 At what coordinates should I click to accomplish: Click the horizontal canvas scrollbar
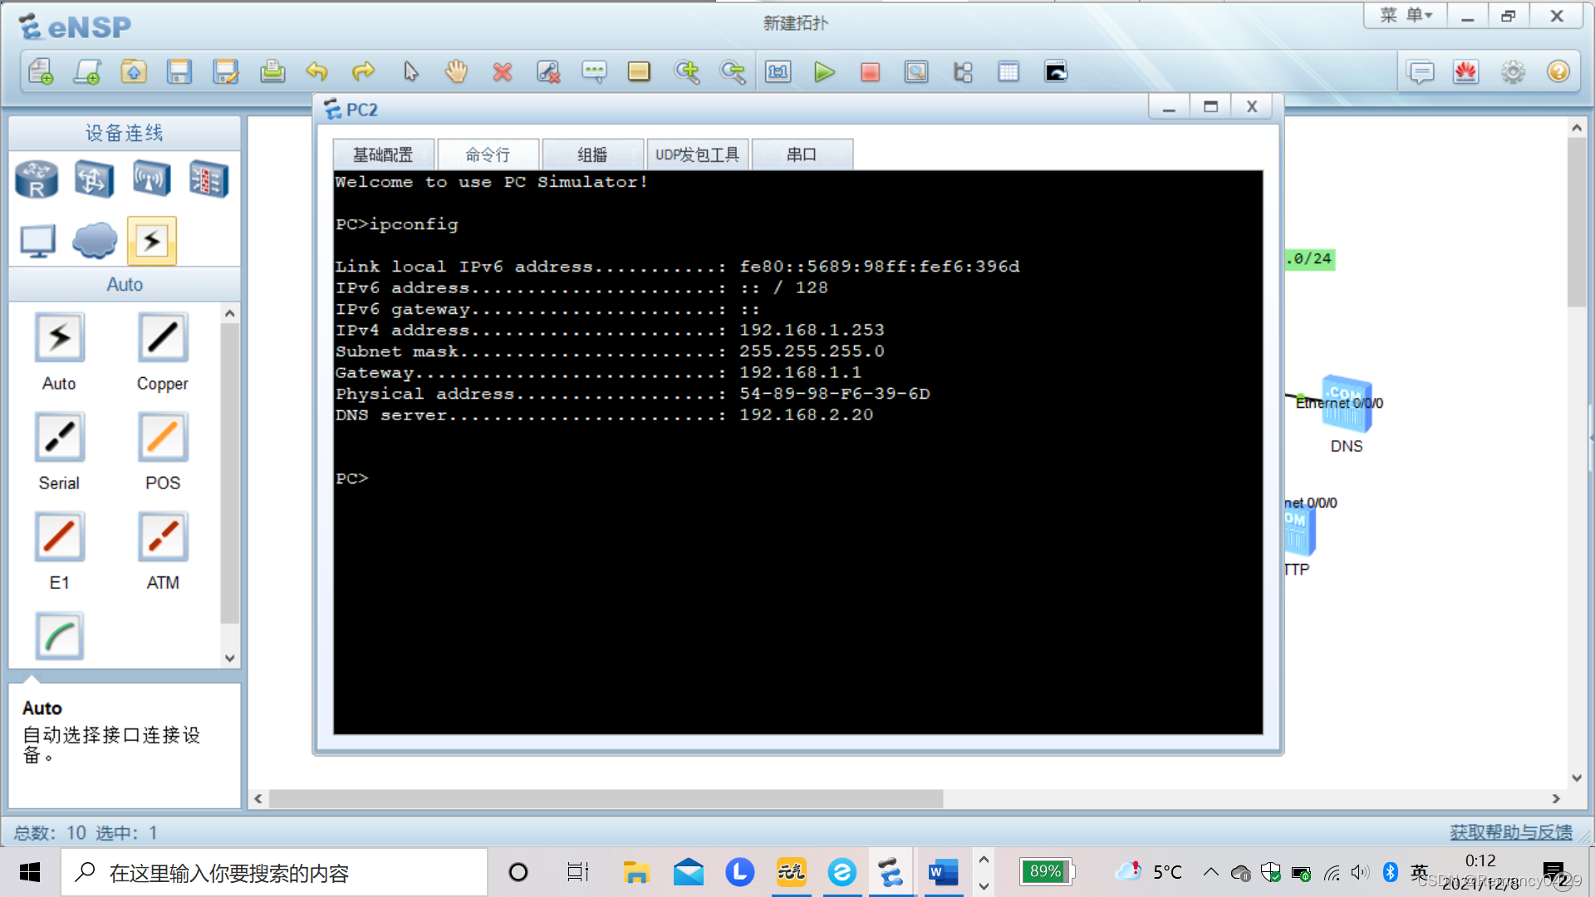coord(606,799)
